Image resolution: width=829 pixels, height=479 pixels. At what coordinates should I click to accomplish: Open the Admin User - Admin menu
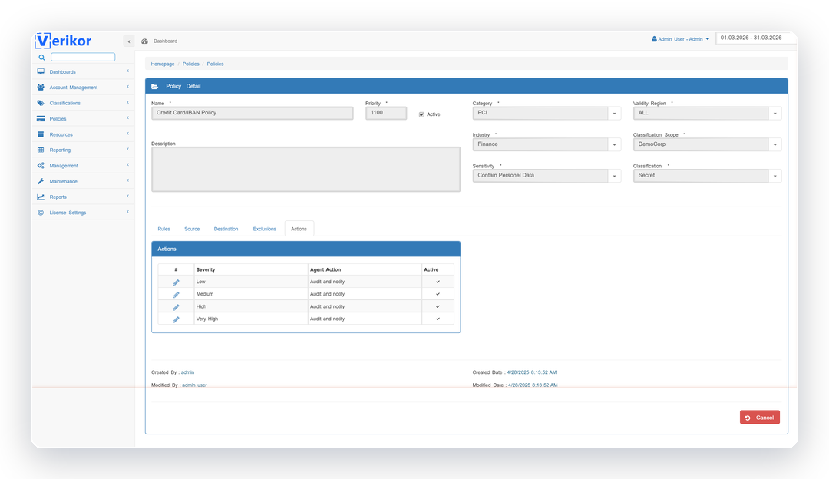680,39
